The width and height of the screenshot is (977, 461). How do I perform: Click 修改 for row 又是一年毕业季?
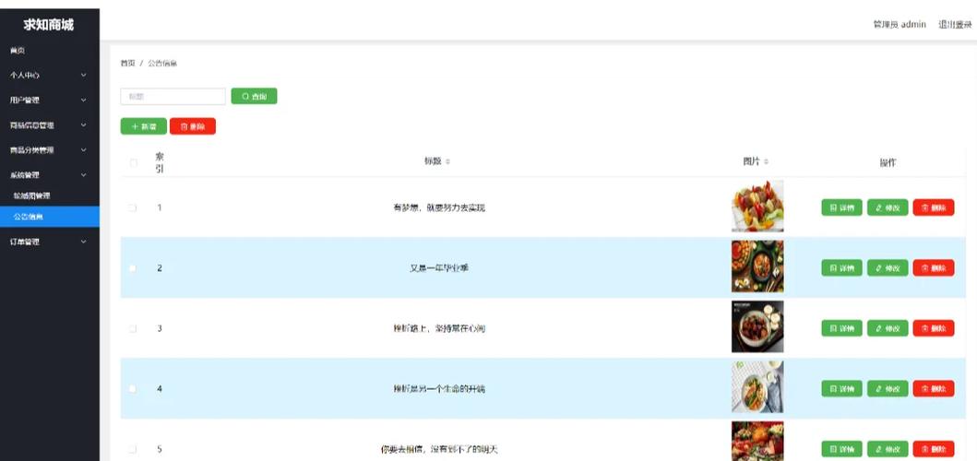[888, 268]
